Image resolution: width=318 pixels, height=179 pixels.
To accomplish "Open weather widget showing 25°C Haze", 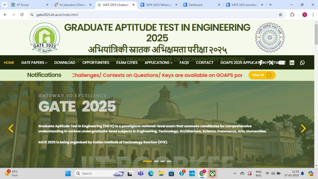I will [12, 173].
